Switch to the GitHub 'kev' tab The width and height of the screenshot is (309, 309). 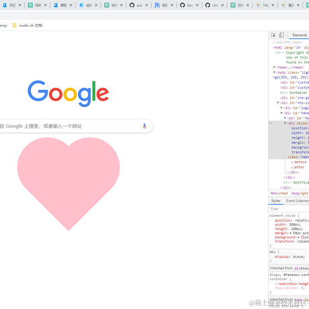click(187, 5)
